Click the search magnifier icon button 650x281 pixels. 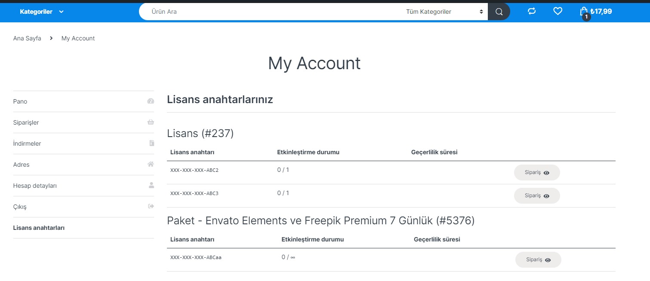point(499,12)
